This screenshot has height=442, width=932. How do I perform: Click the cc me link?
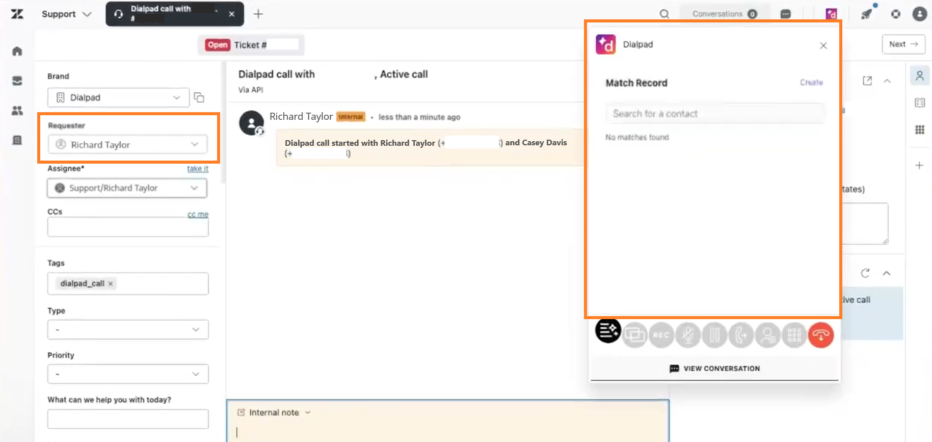point(198,215)
